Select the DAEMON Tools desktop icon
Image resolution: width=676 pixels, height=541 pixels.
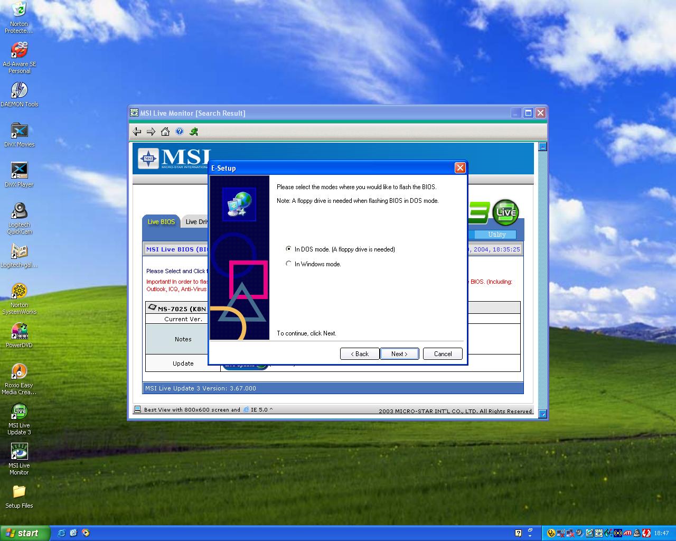pyautogui.click(x=19, y=94)
